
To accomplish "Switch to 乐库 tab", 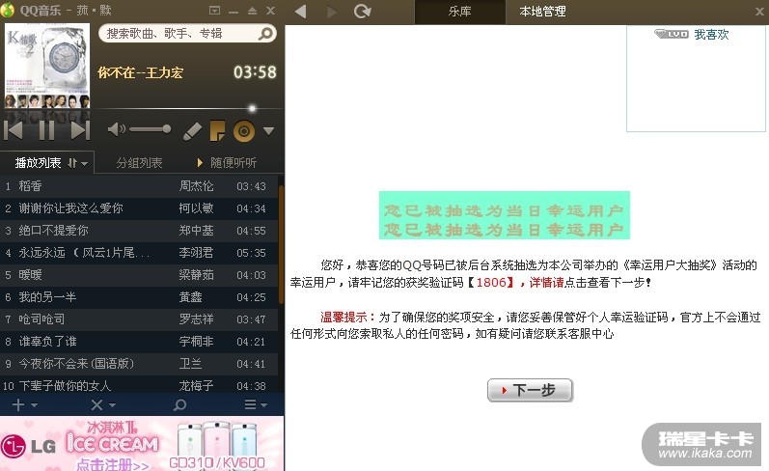I will [459, 12].
